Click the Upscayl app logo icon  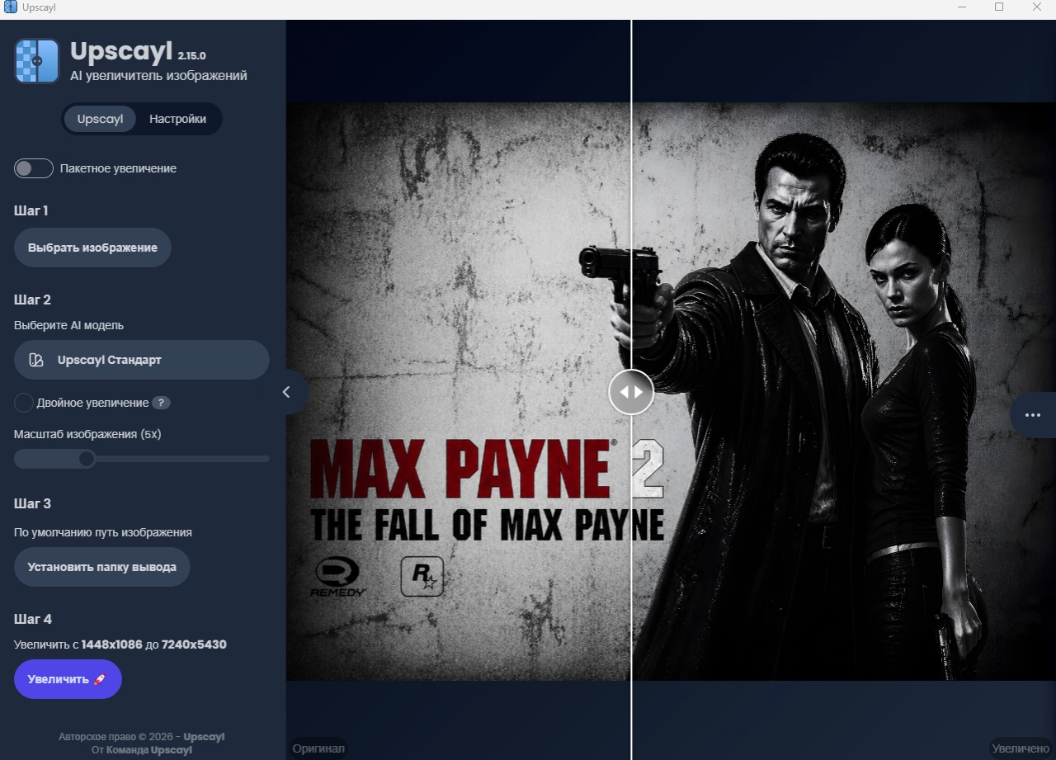[37, 61]
